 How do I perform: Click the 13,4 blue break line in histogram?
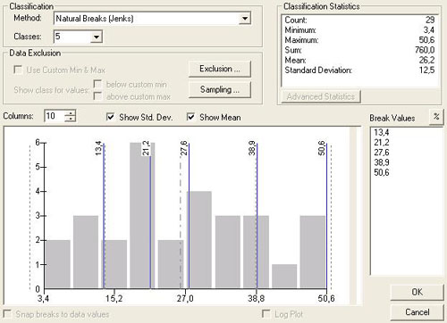click(104, 216)
